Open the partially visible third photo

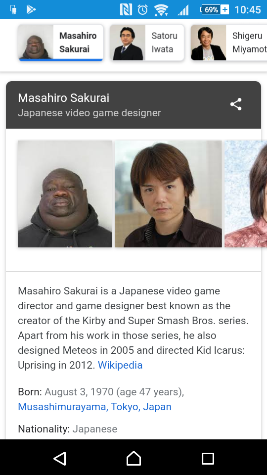click(x=246, y=194)
